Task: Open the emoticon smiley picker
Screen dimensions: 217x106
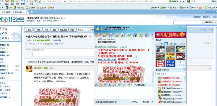Action: click(101, 85)
